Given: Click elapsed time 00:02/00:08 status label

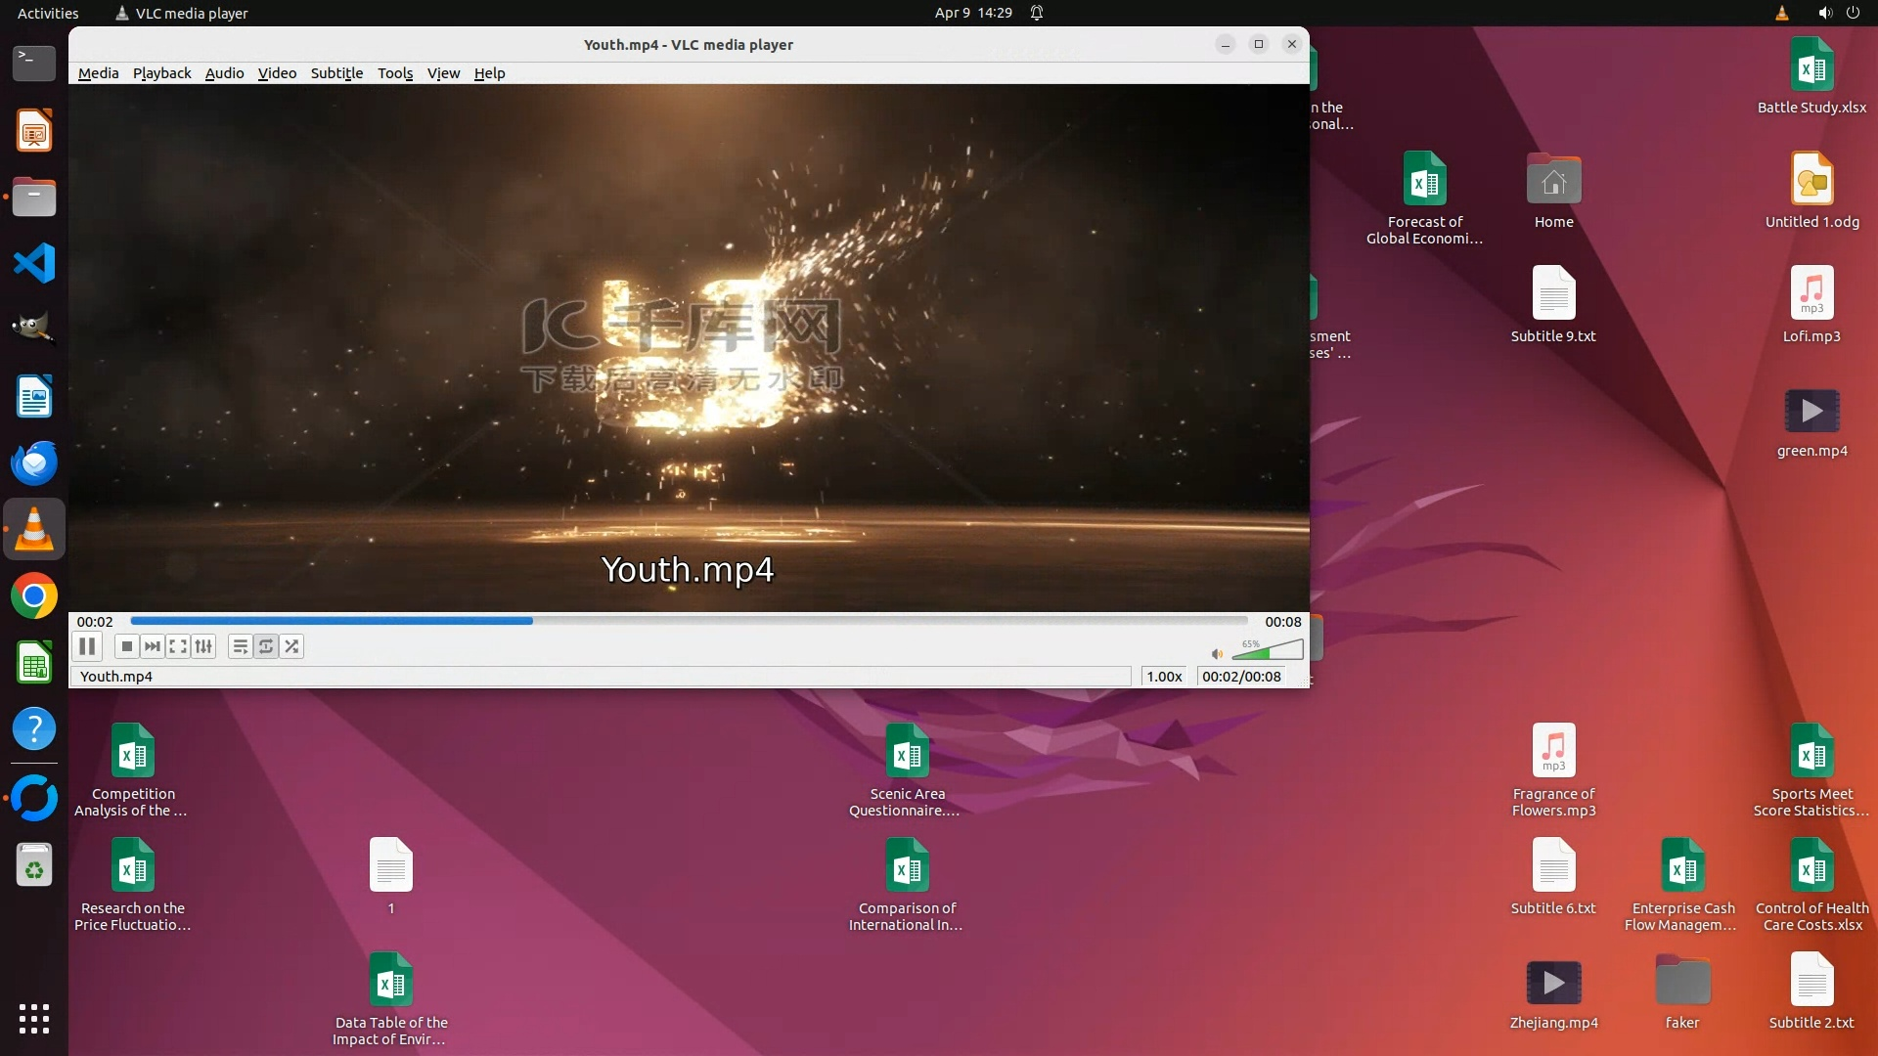Looking at the screenshot, I should 1241,677.
